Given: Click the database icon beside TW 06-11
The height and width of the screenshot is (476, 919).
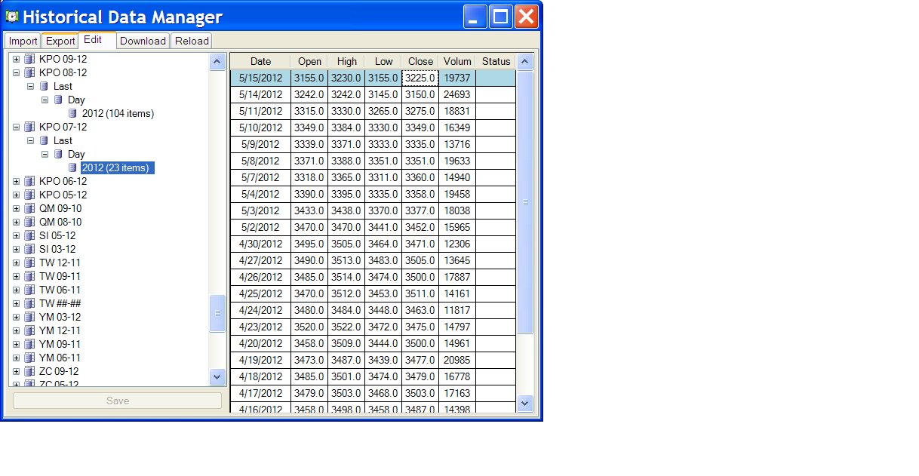Looking at the screenshot, I should [x=29, y=290].
